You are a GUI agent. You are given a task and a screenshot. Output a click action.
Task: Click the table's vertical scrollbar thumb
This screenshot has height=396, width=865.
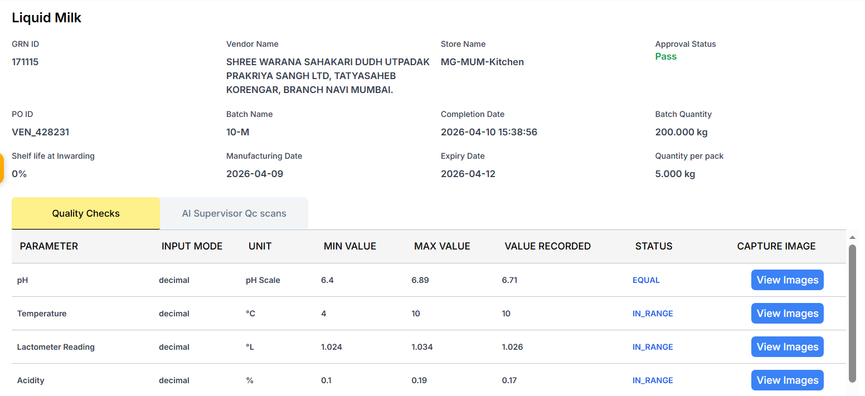click(852, 312)
